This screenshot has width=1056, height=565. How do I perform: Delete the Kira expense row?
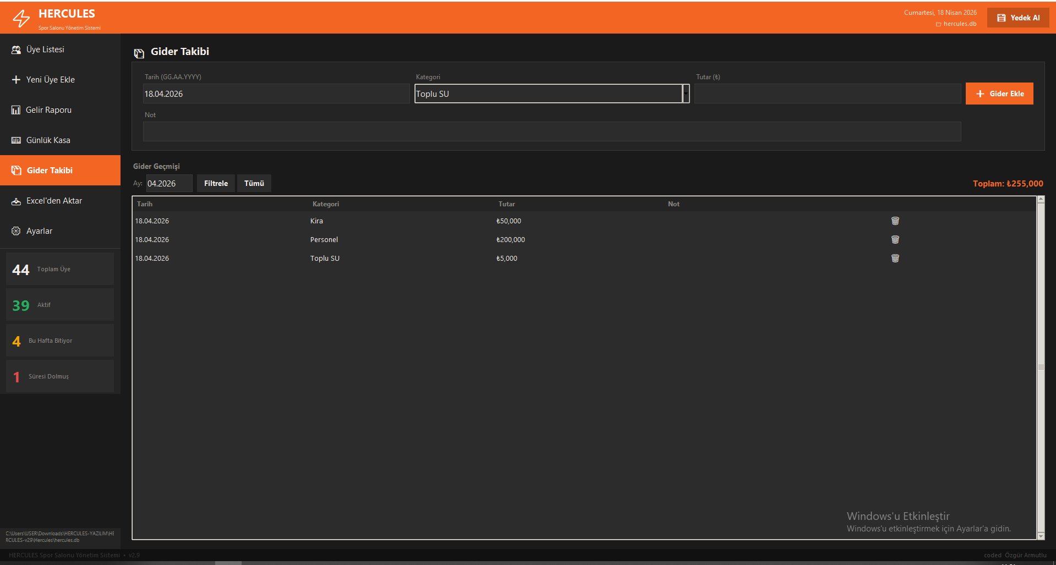895,221
